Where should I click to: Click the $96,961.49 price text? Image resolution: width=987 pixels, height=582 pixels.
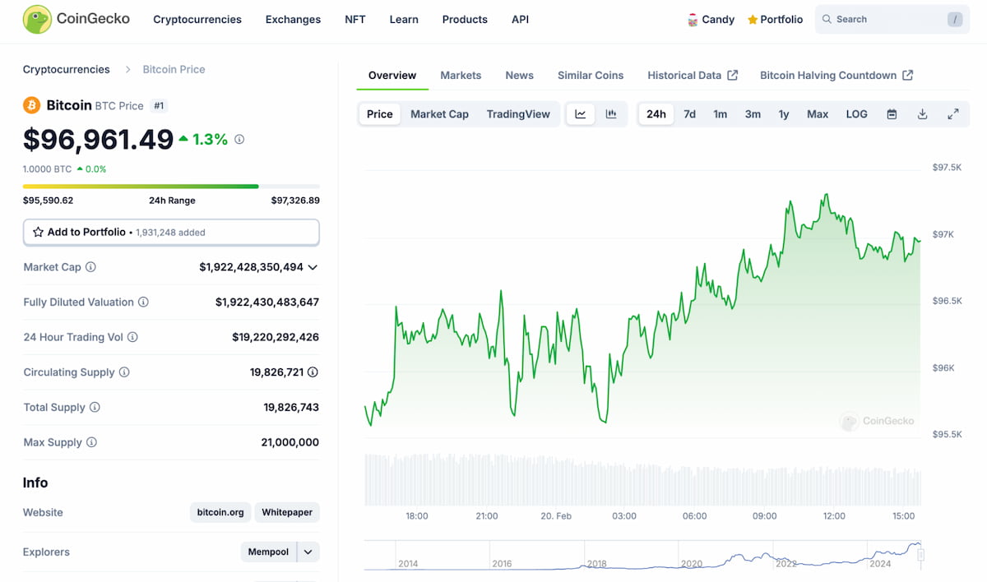coord(98,140)
